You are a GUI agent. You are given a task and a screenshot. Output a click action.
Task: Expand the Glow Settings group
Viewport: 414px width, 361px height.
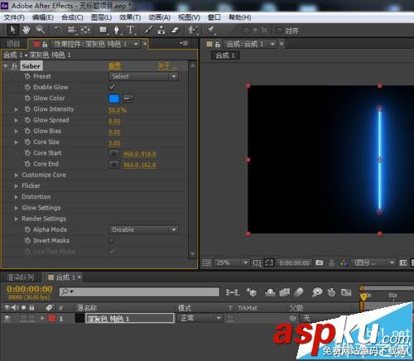click(x=16, y=208)
